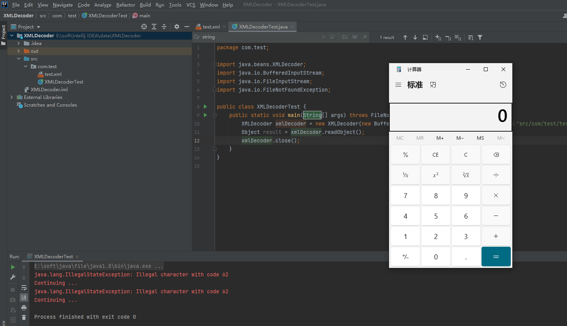Open the Build menu
This screenshot has height=326, width=567.
pos(145,5)
